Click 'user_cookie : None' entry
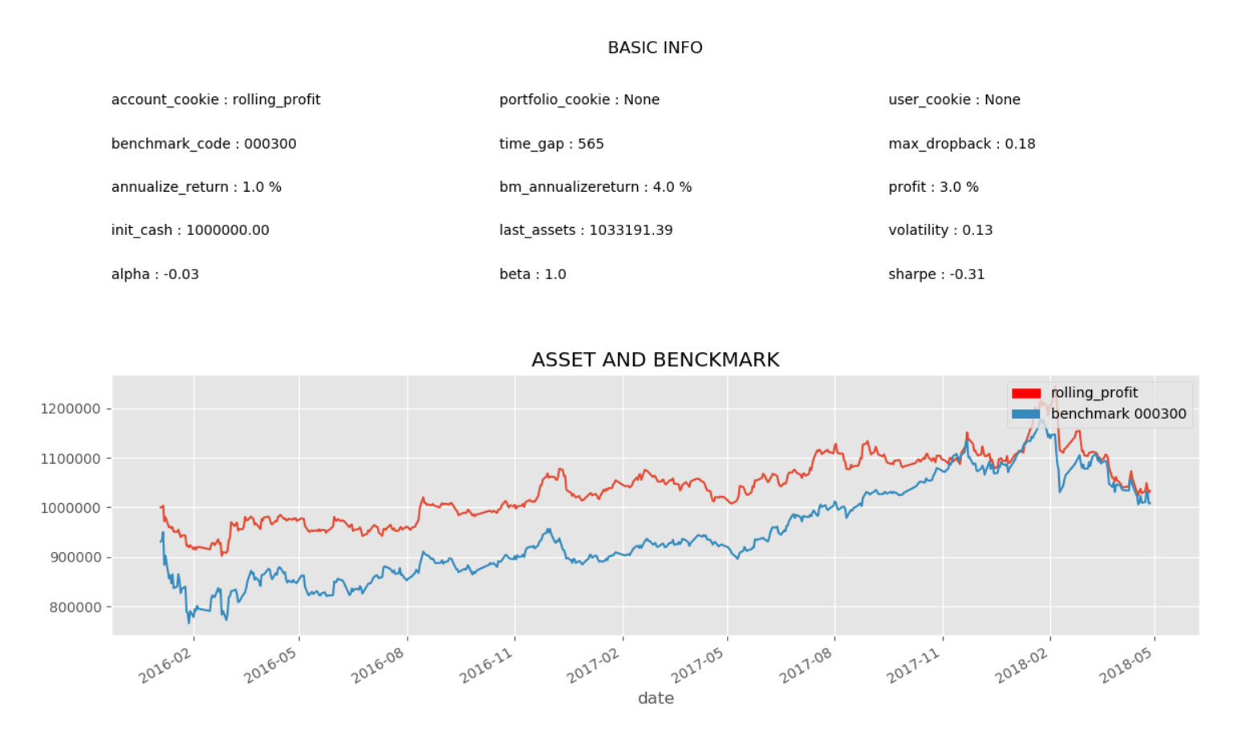1250x735 pixels. coord(954,99)
